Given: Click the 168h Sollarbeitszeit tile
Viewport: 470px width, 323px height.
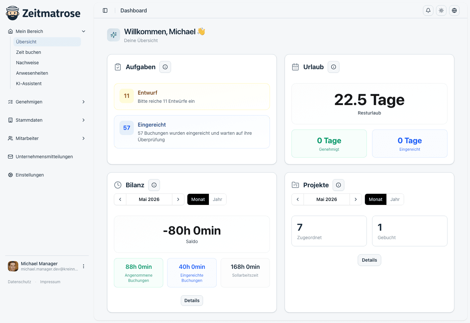Looking at the screenshot, I should [x=245, y=273].
